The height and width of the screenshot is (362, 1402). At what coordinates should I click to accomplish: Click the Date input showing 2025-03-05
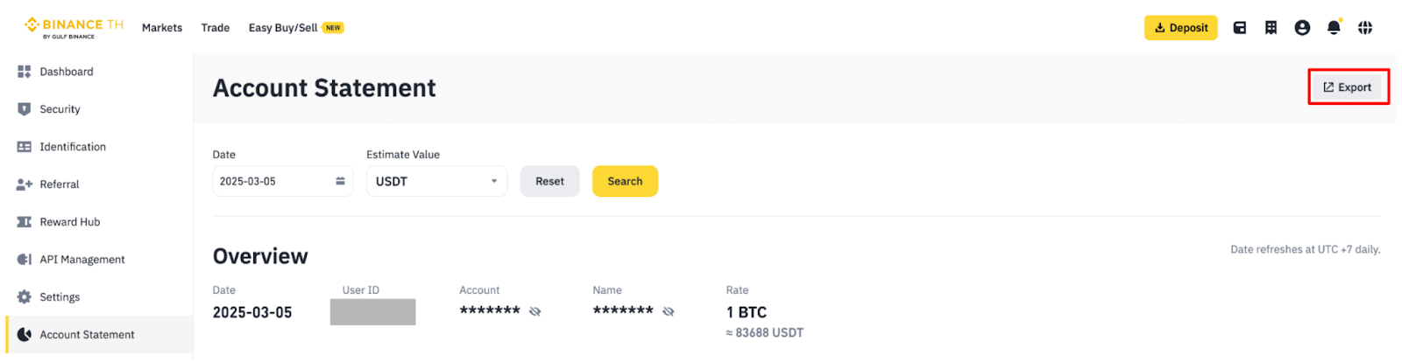[272, 181]
